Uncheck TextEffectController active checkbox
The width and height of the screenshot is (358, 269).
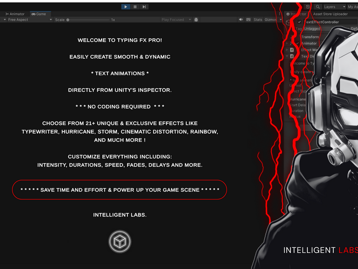(299, 22)
